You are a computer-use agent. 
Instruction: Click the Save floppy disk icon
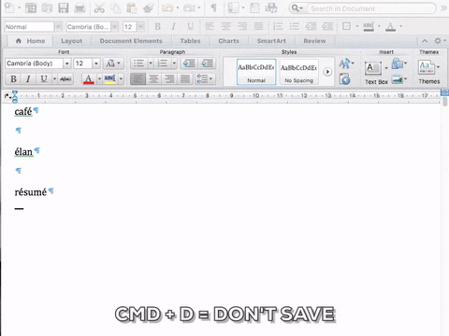pos(64,8)
